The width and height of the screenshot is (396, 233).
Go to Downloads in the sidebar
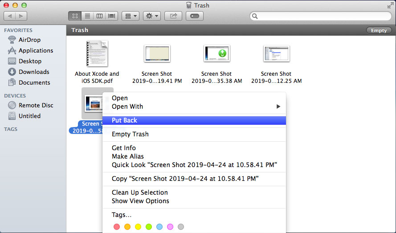click(x=34, y=72)
